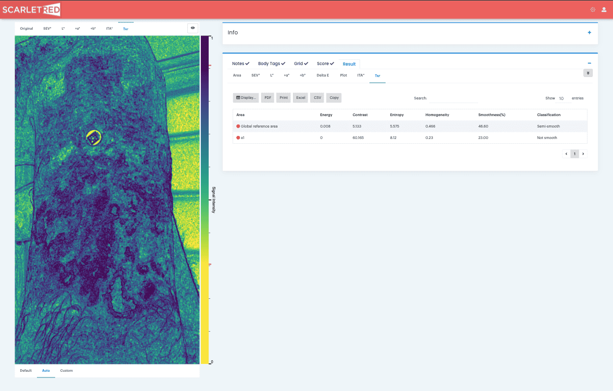Open the Delta E sub-tab

[323, 75]
